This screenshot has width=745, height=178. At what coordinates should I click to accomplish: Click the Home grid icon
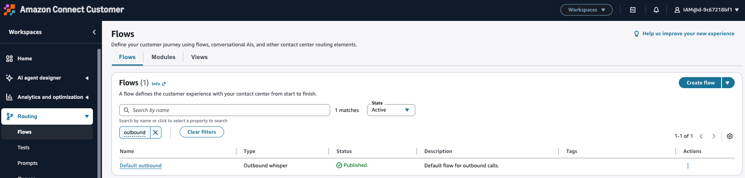pos(9,59)
